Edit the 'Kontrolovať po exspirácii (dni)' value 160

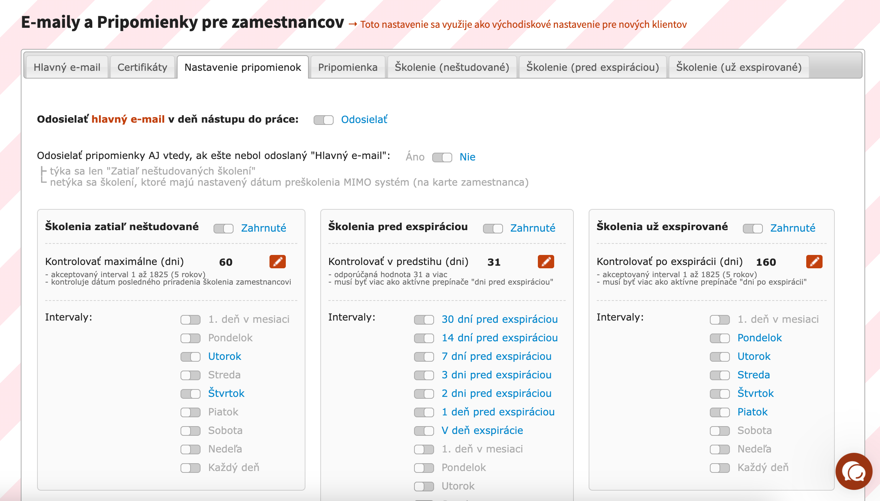click(x=814, y=262)
